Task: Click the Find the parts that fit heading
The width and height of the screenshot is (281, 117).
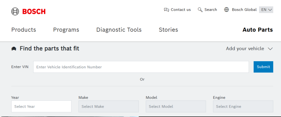Action: point(49,48)
